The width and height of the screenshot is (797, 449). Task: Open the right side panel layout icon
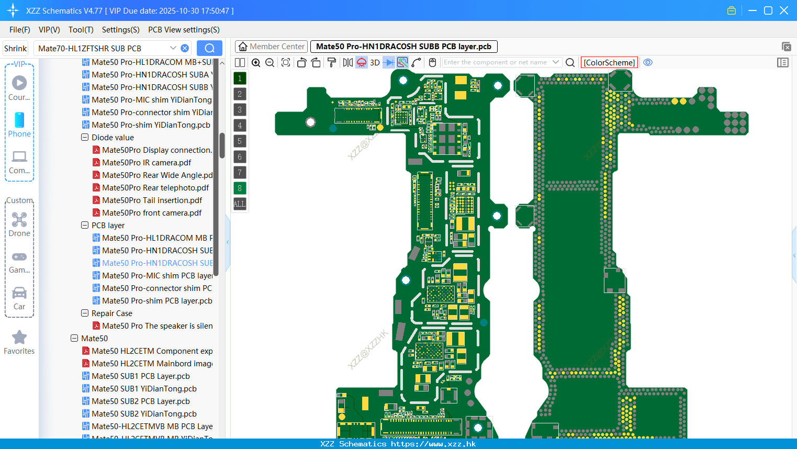coord(783,62)
